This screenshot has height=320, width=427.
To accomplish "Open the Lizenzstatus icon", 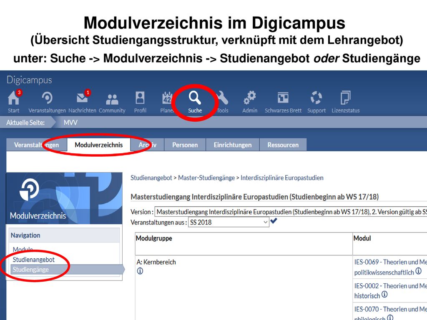I will pyautogui.click(x=345, y=97).
